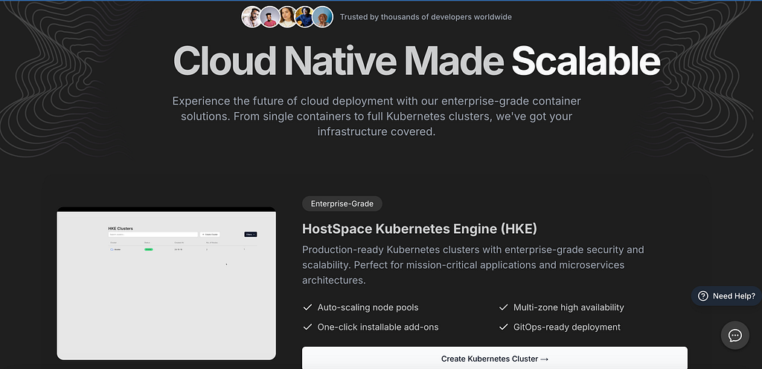Click the 'Experience the future of cloud deployment' paragraph
Image resolution: width=762 pixels, height=369 pixels.
377,117
